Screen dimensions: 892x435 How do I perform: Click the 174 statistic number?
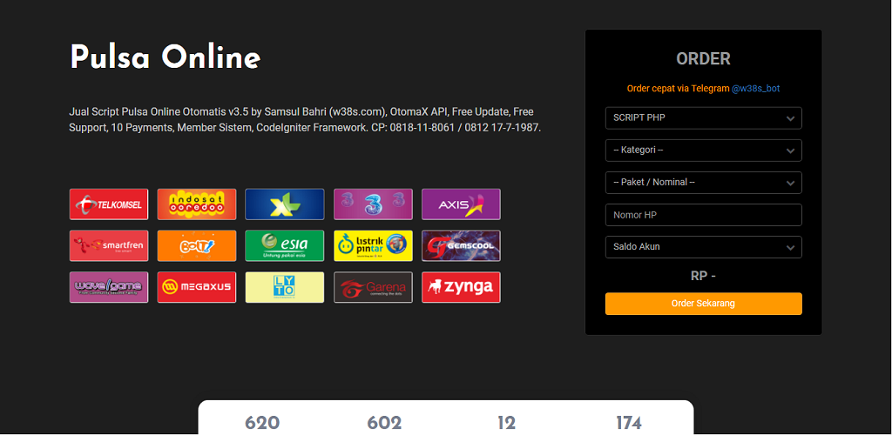tap(629, 423)
